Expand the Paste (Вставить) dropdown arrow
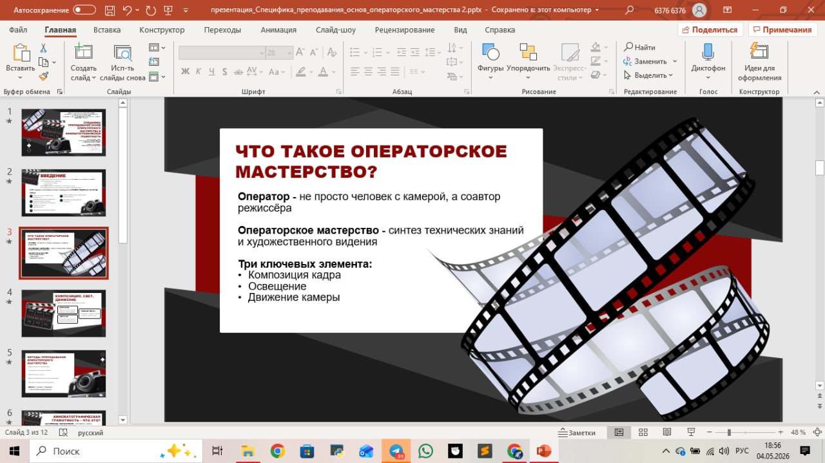The height and width of the screenshot is (463, 825). [21, 78]
